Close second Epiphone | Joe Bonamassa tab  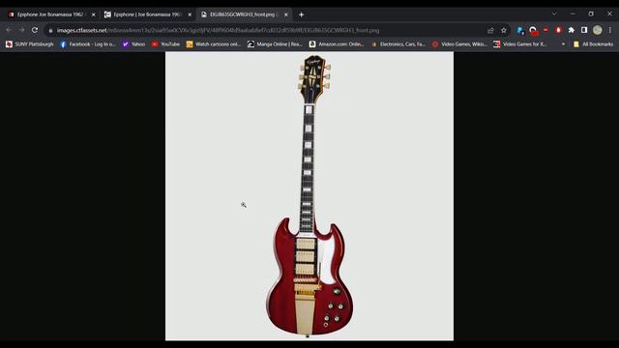(190, 14)
